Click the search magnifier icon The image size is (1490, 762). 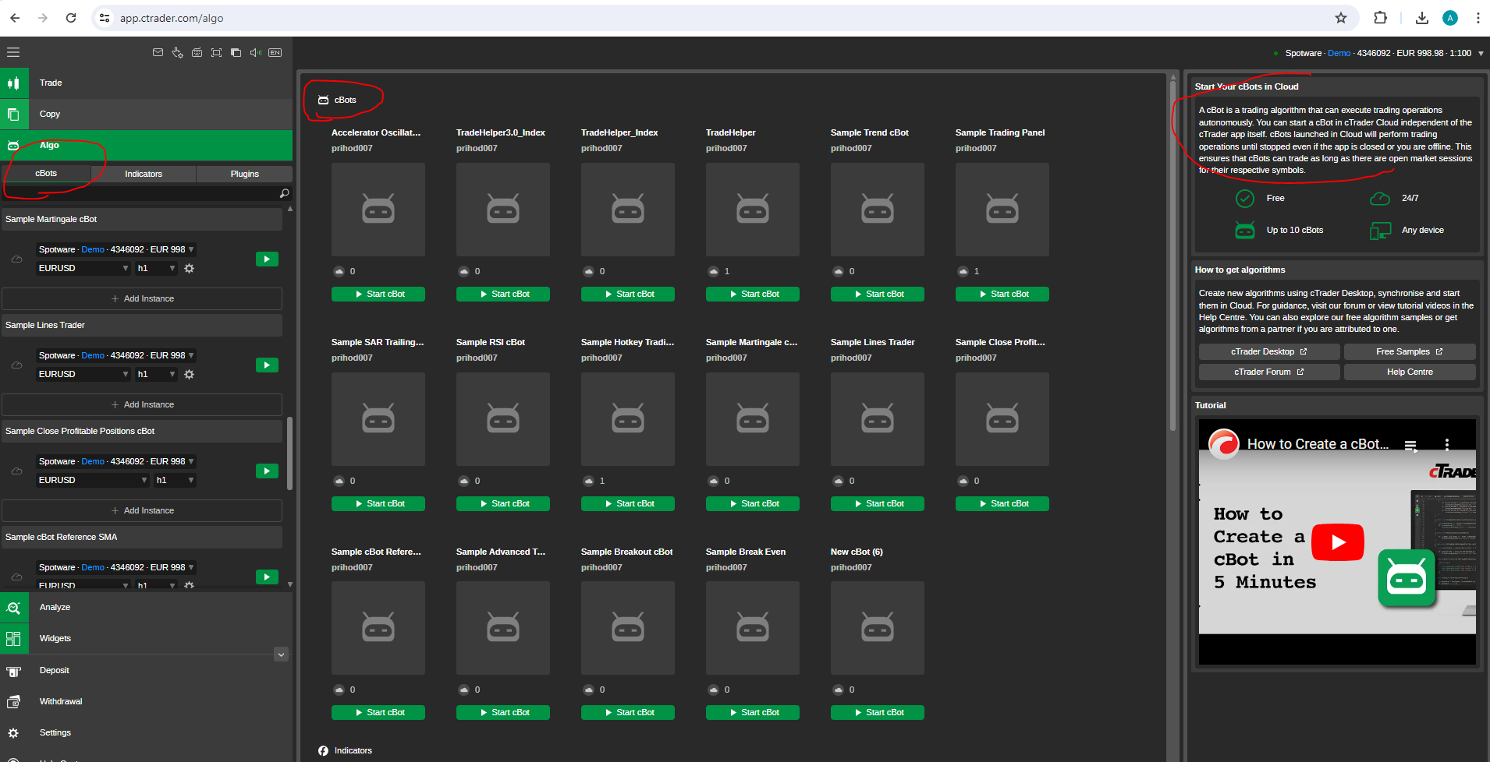(x=284, y=193)
